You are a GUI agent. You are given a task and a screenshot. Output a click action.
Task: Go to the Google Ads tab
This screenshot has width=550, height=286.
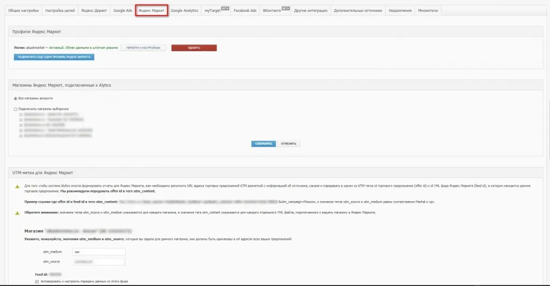pyautogui.click(x=123, y=11)
